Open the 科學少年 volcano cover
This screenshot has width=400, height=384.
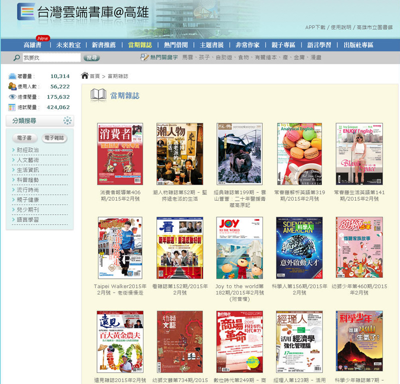tap(359, 341)
